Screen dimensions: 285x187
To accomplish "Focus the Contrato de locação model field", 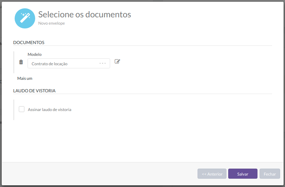I will 69,63.
